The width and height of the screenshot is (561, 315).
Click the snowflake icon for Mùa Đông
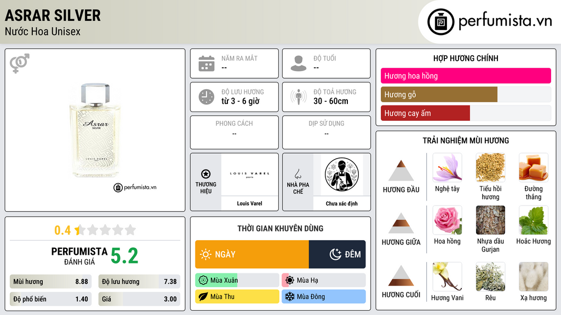(290, 296)
